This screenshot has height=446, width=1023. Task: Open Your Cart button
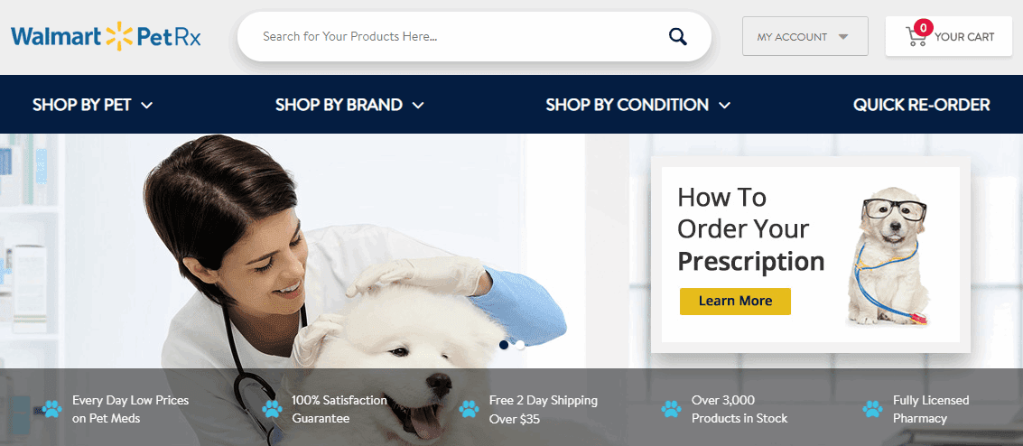pyautogui.click(x=949, y=36)
